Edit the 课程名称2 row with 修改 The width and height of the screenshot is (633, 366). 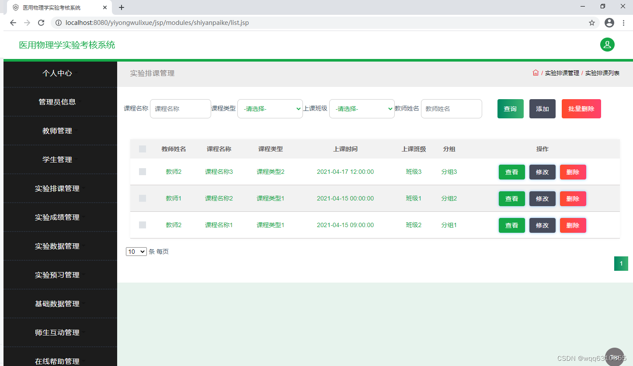coord(543,199)
